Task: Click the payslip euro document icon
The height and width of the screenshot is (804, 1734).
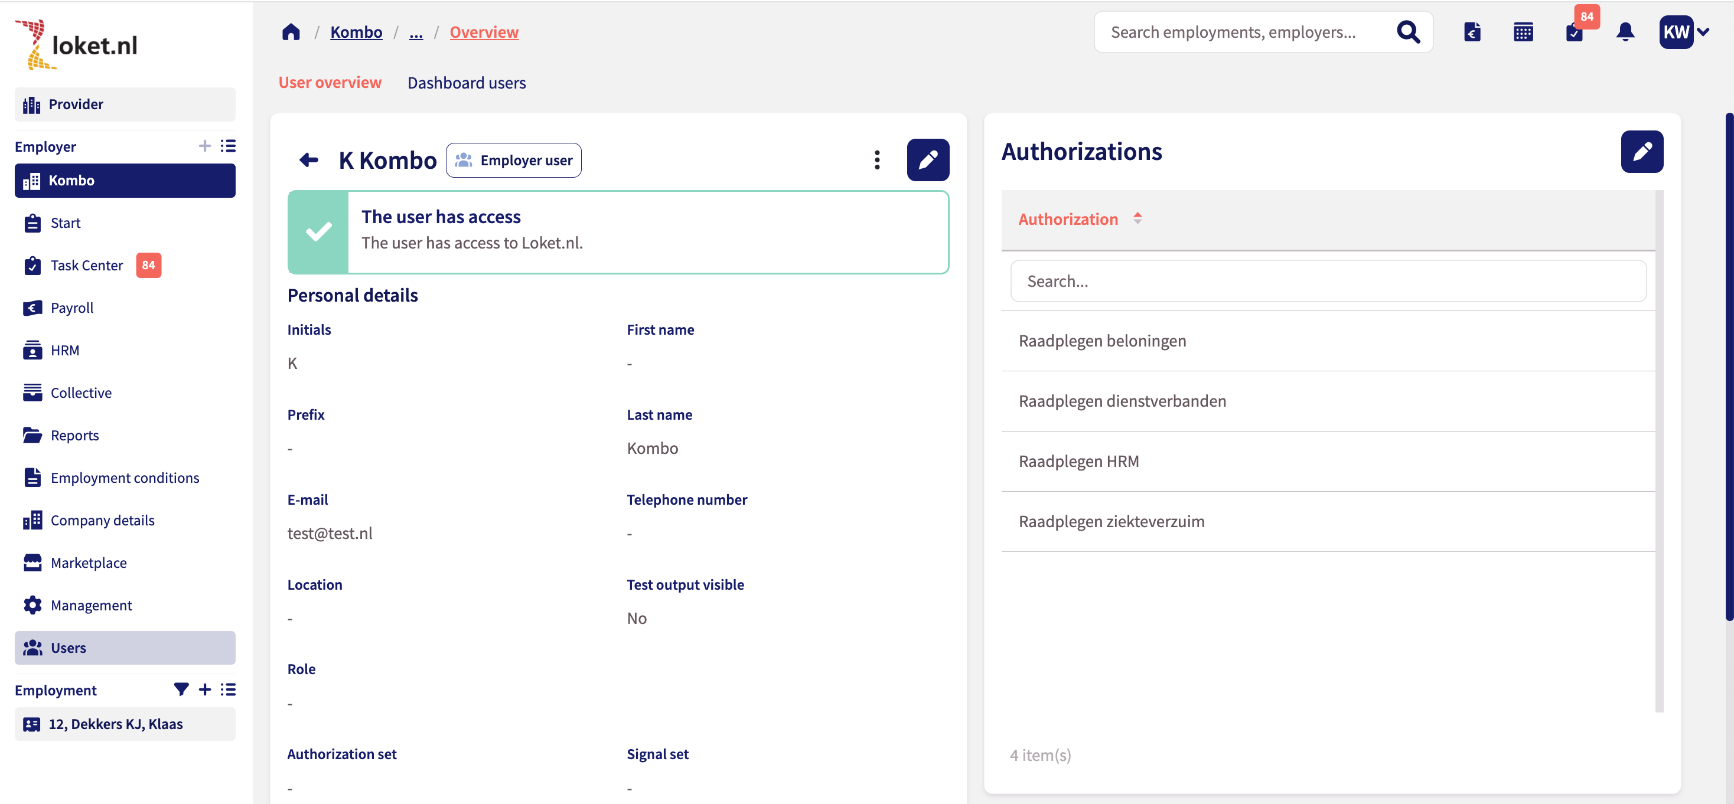Action: 1471,32
